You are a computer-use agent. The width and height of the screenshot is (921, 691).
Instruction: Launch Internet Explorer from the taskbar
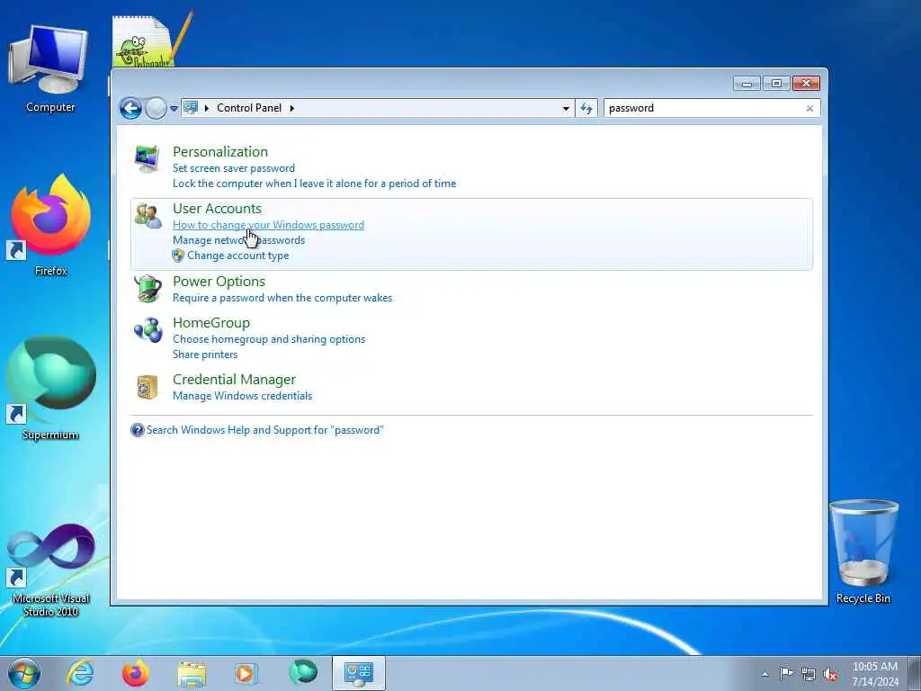tap(80, 673)
